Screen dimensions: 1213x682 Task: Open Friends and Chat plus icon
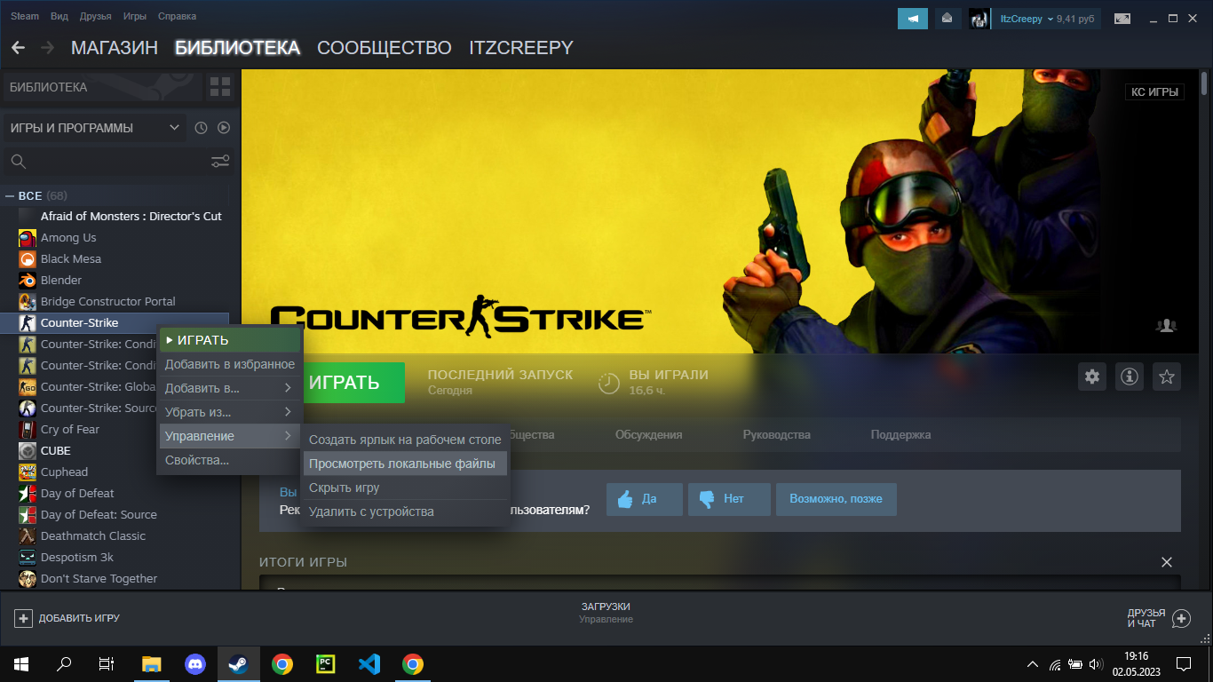tap(1181, 618)
